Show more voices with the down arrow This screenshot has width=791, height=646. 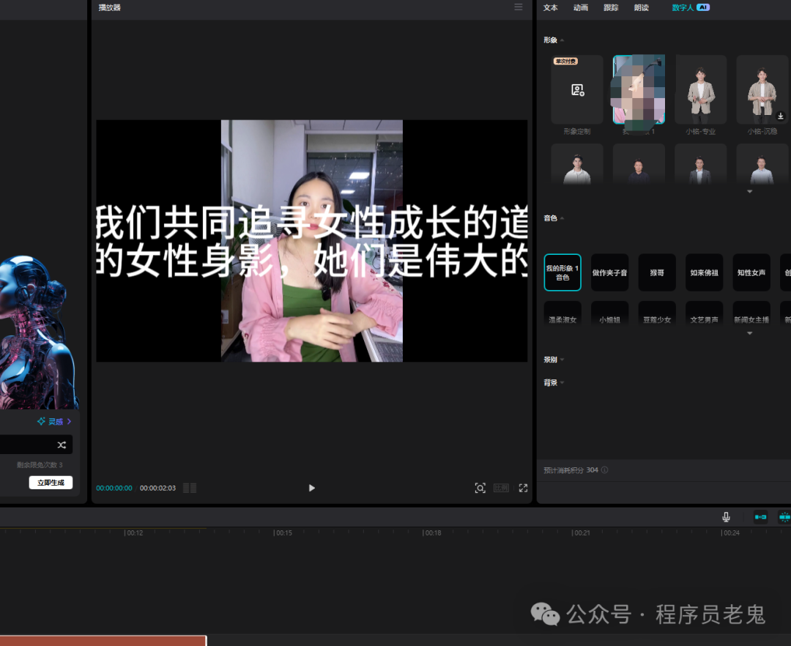750,333
